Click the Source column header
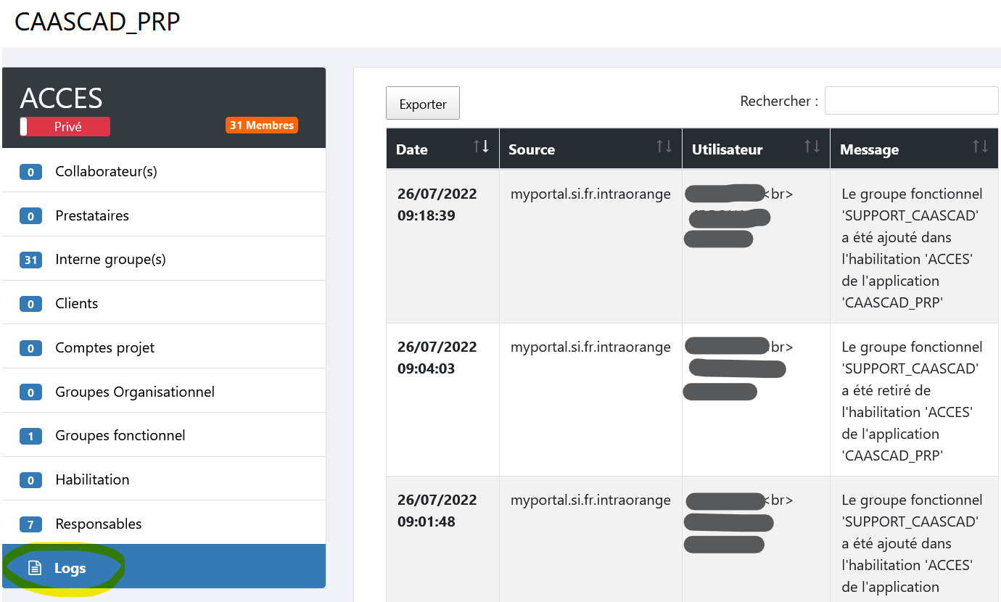Screen dimensions: 1001x602 (x=590, y=149)
